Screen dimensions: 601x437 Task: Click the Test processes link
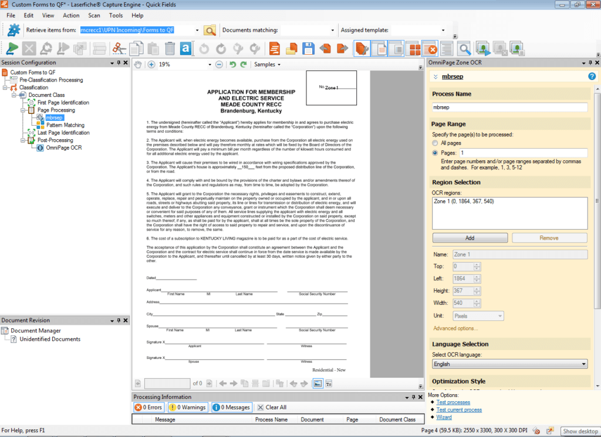coord(453,402)
